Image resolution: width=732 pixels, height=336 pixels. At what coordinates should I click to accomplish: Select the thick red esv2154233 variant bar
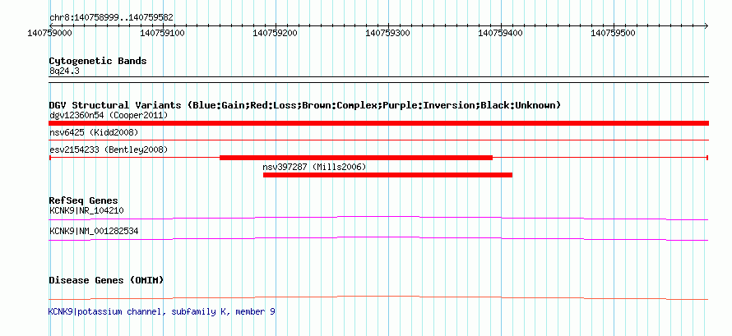[x=356, y=158]
